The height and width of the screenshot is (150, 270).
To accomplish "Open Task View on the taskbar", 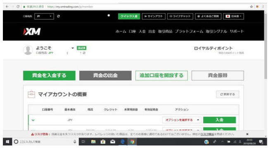I will click(83, 142).
